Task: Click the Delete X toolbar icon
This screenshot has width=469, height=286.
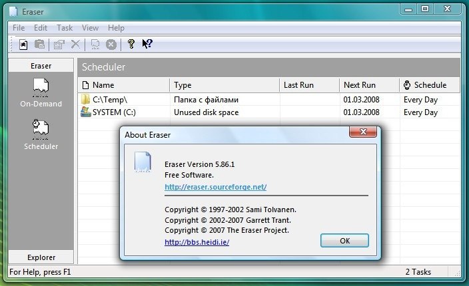Action: 75,44
